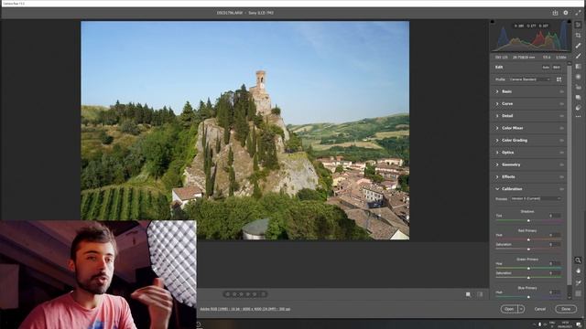Toggle Detail panel visibility eye

(561, 116)
